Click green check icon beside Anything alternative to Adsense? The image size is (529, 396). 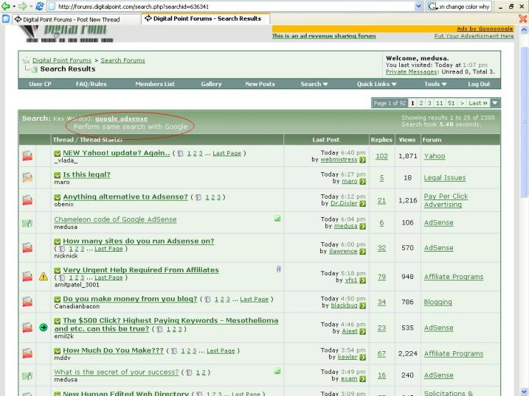point(58,197)
